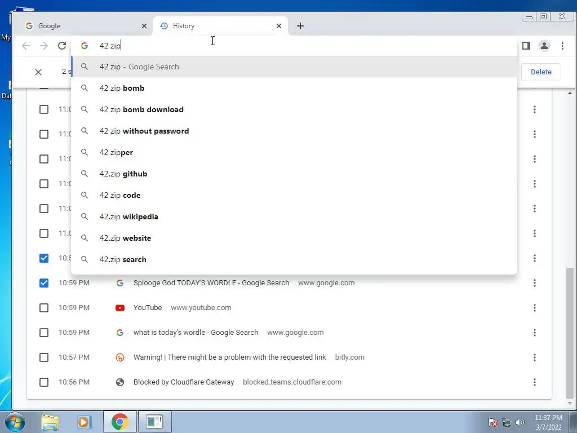Uncheck the checked box above the Splooge God row
The width and height of the screenshot is (577, 433).
[44, 258]
